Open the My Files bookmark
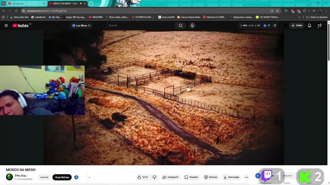This screenshot has width=330, height=185. [54, 17]
